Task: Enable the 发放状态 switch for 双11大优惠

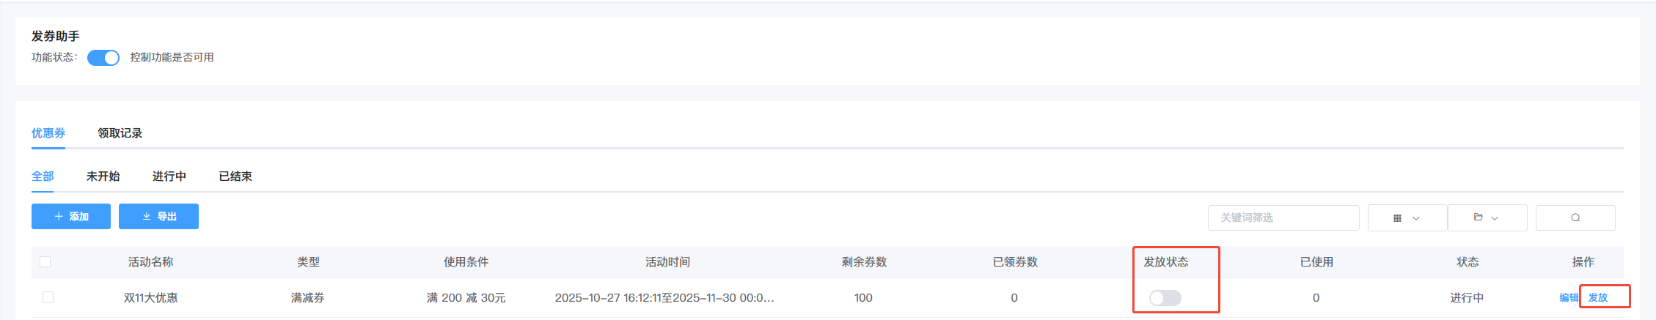Action: click(x=1165, y=298)
